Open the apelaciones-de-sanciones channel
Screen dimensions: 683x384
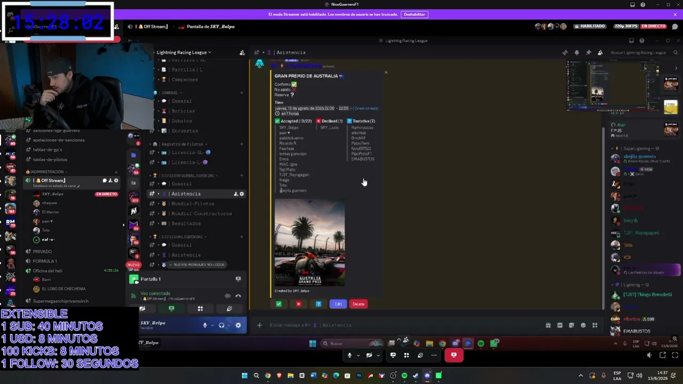click(x=59, y=140)
